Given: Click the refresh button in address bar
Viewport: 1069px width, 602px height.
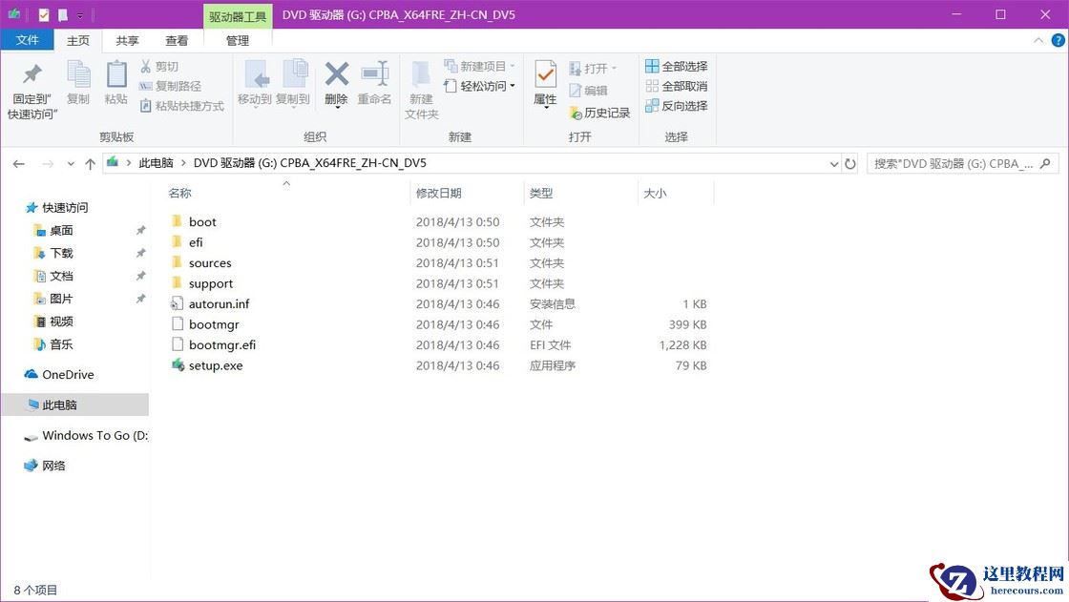Looking at the screenshot, I should click(850, 163).
